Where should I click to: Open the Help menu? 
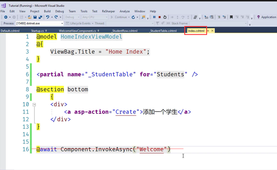(153, 11)
